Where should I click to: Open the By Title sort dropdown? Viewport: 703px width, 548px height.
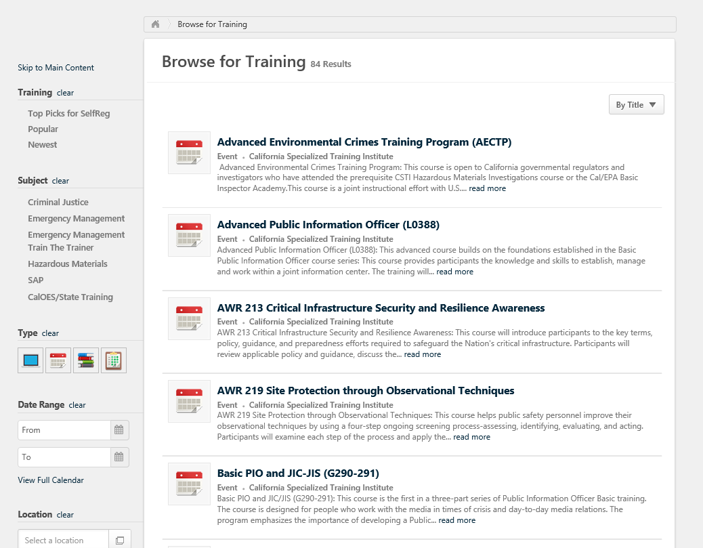click(635, 104)
